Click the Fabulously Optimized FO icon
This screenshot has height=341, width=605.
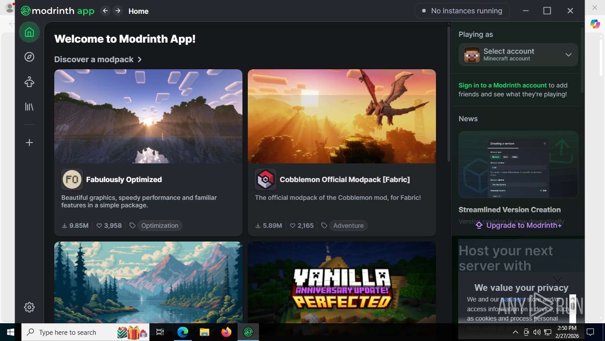tap(72, 179)
